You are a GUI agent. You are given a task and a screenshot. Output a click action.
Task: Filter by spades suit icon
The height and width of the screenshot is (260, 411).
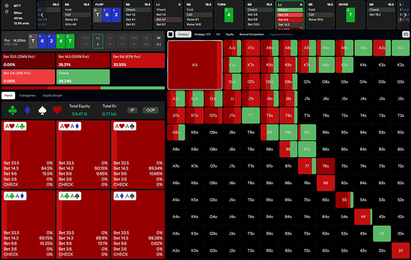point(42,111)
